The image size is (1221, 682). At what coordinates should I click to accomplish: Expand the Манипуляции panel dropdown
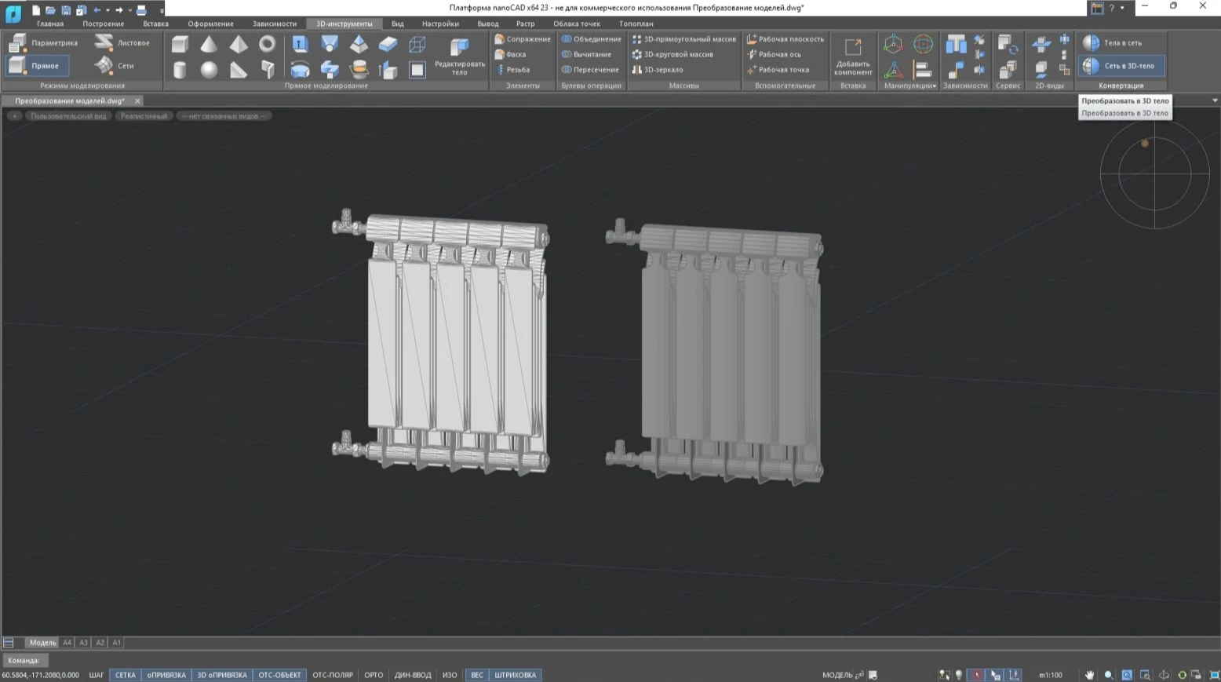[910, 86]
